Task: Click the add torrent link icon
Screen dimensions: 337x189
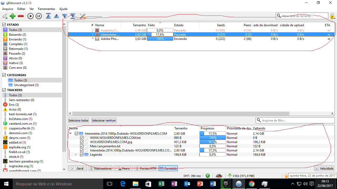Action: click(x=5, y=16)
